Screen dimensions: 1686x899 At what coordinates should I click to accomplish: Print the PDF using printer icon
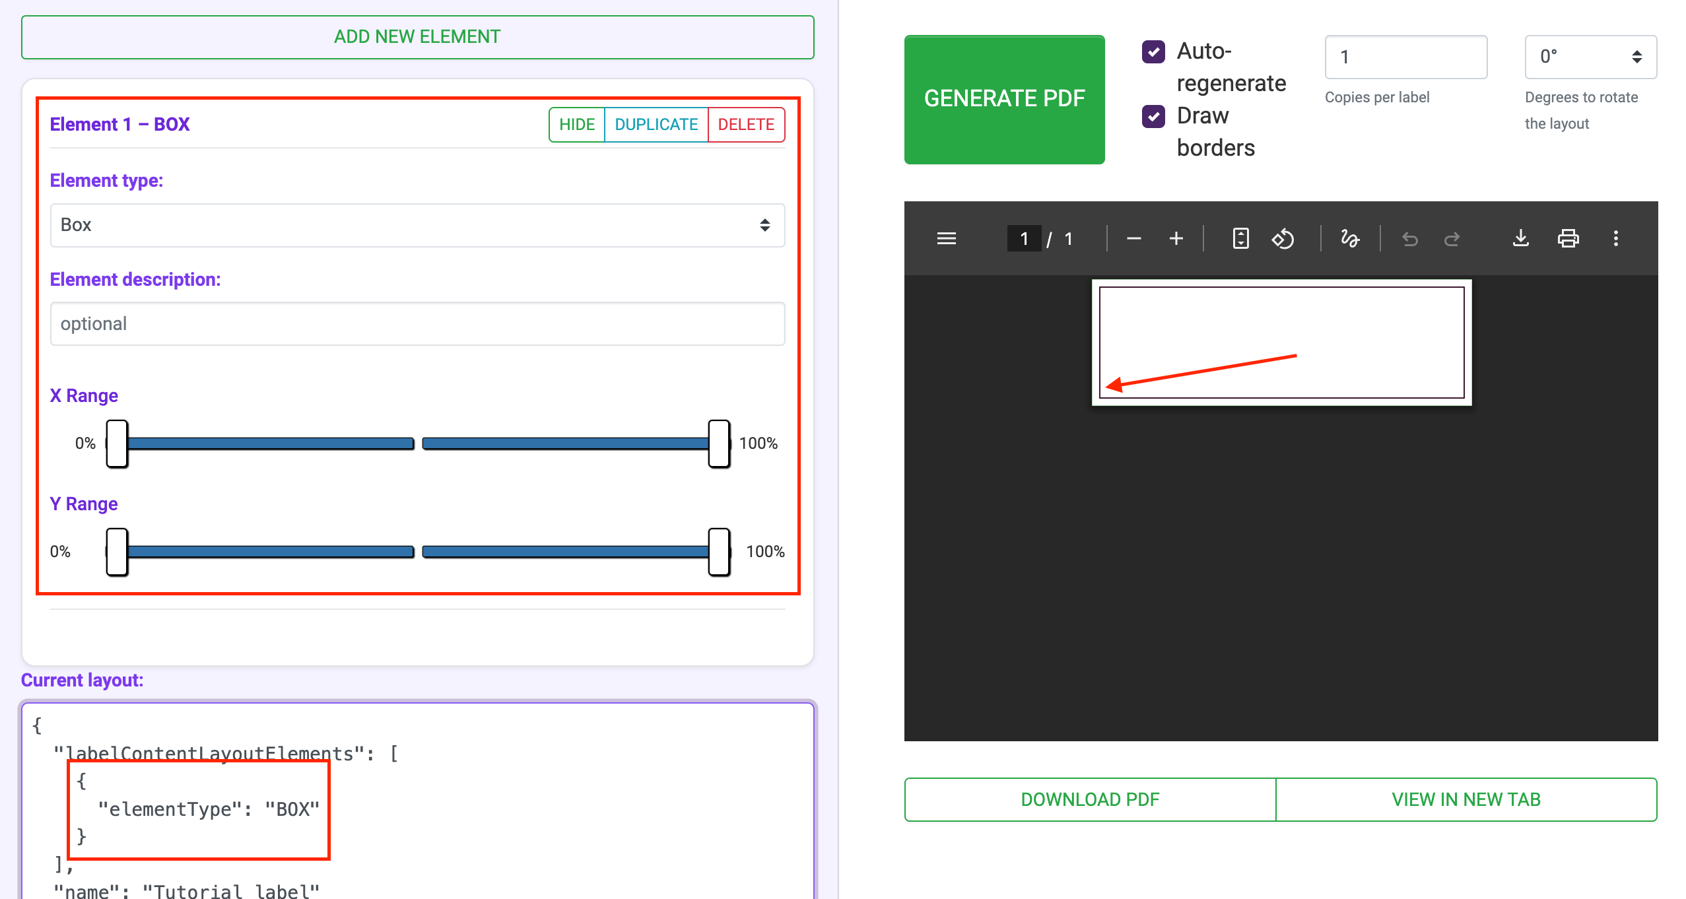pyautogui.click(x=1568, y=238)
